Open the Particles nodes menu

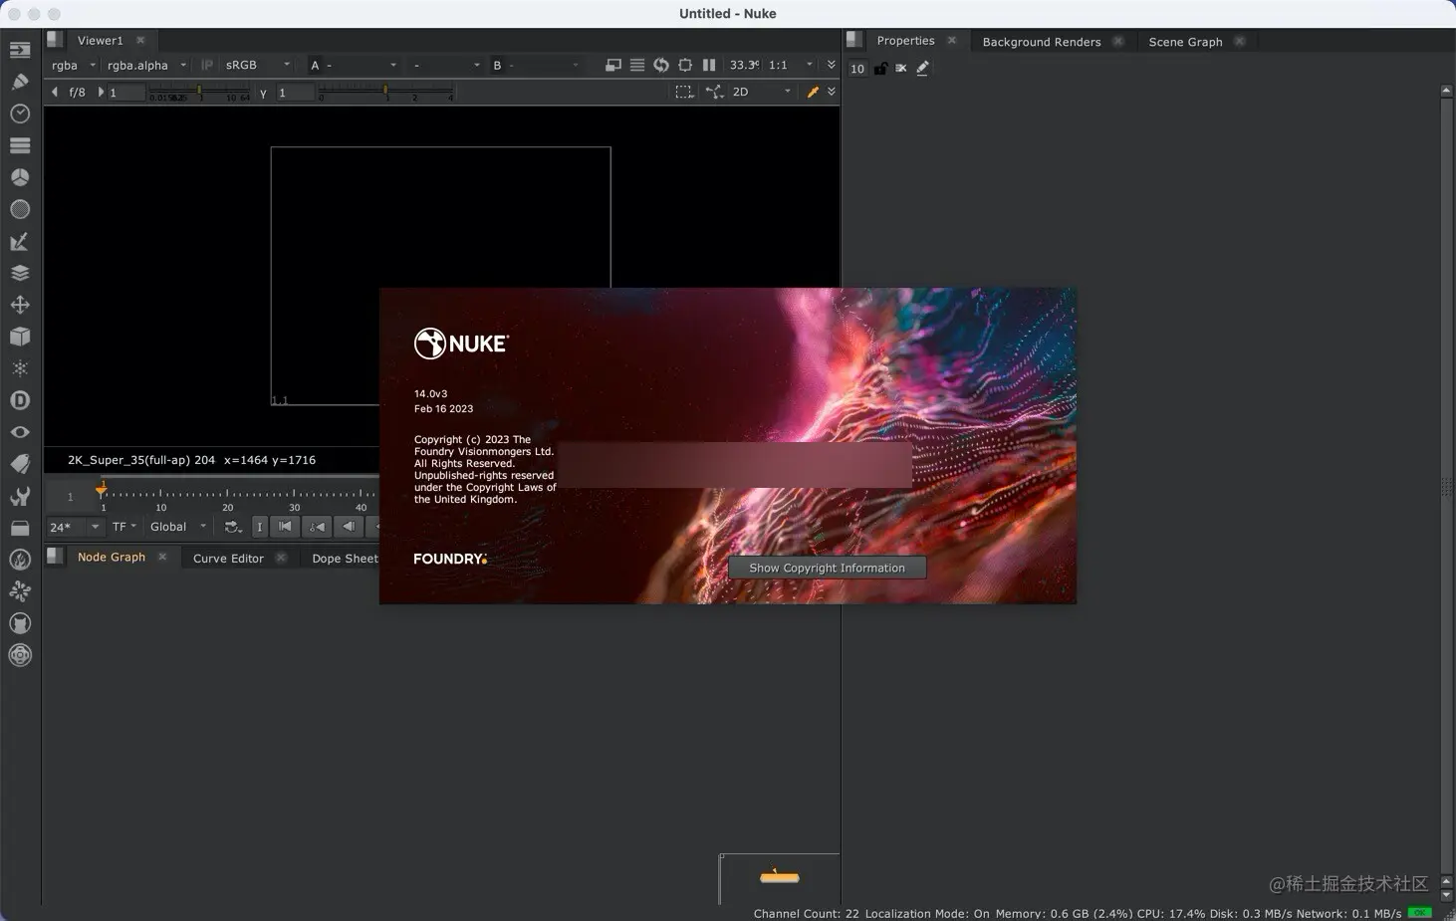(x=20, y=368)
